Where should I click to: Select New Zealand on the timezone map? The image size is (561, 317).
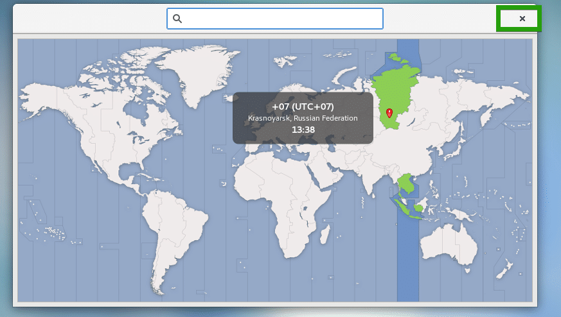pyautogui.click(x=505, y=269)
